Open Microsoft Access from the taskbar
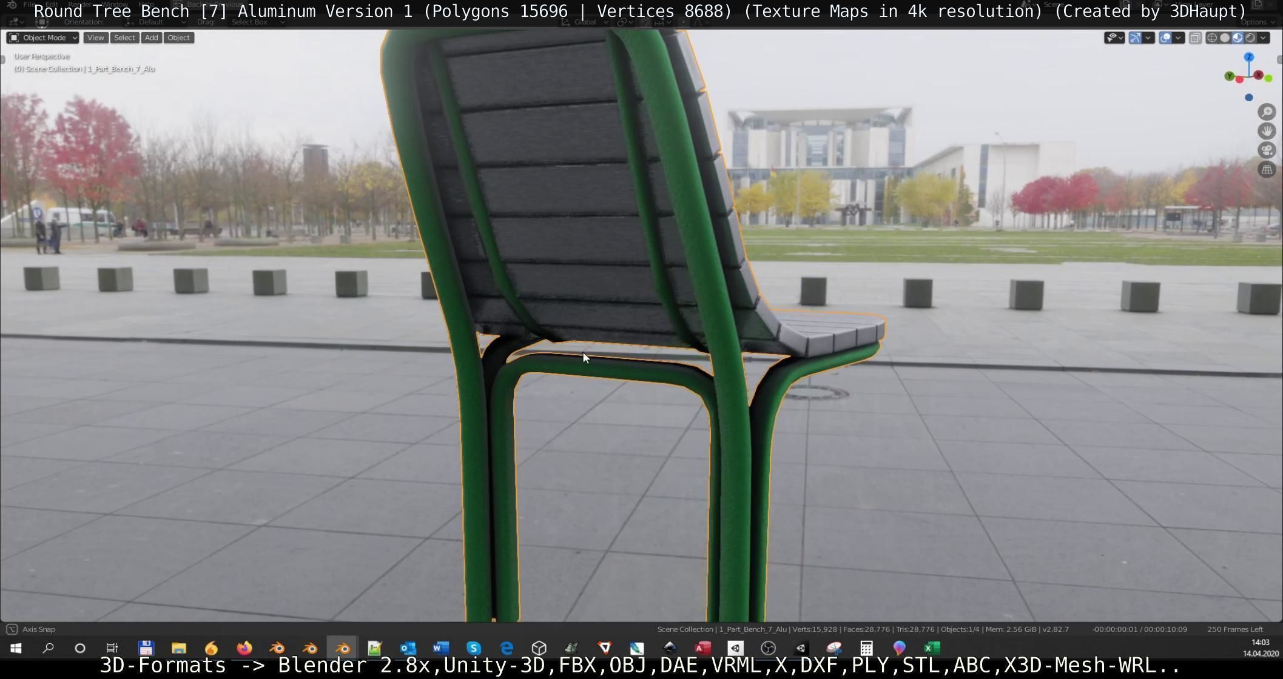1283x679 pixels. click(702, 648)
